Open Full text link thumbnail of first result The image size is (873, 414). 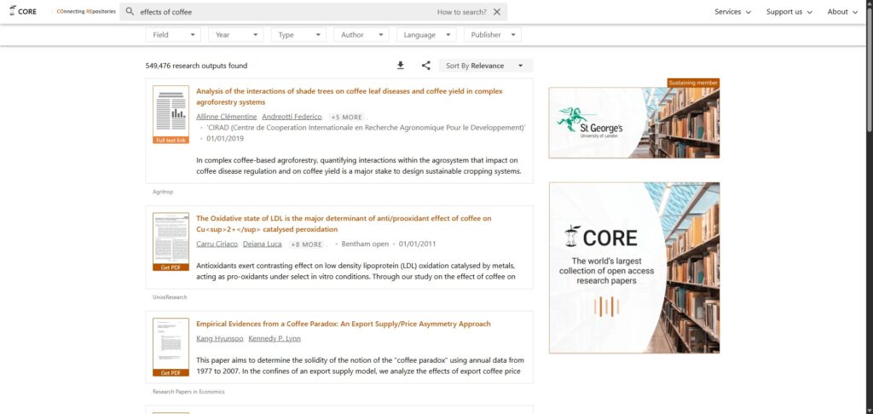click(171, 115)
